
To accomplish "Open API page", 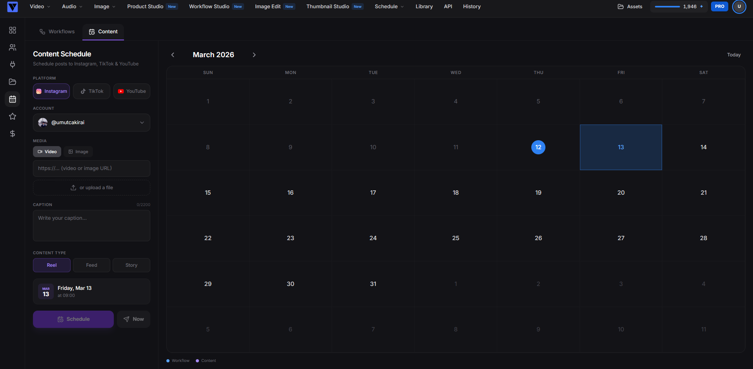I will (x=448, y=7).
